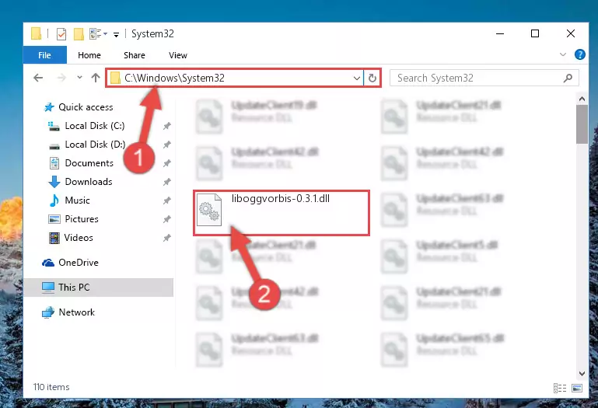598x408 pixels.
Task: Click the pin icon beside Local Disk (D:)
Action: tap(166, 145)
